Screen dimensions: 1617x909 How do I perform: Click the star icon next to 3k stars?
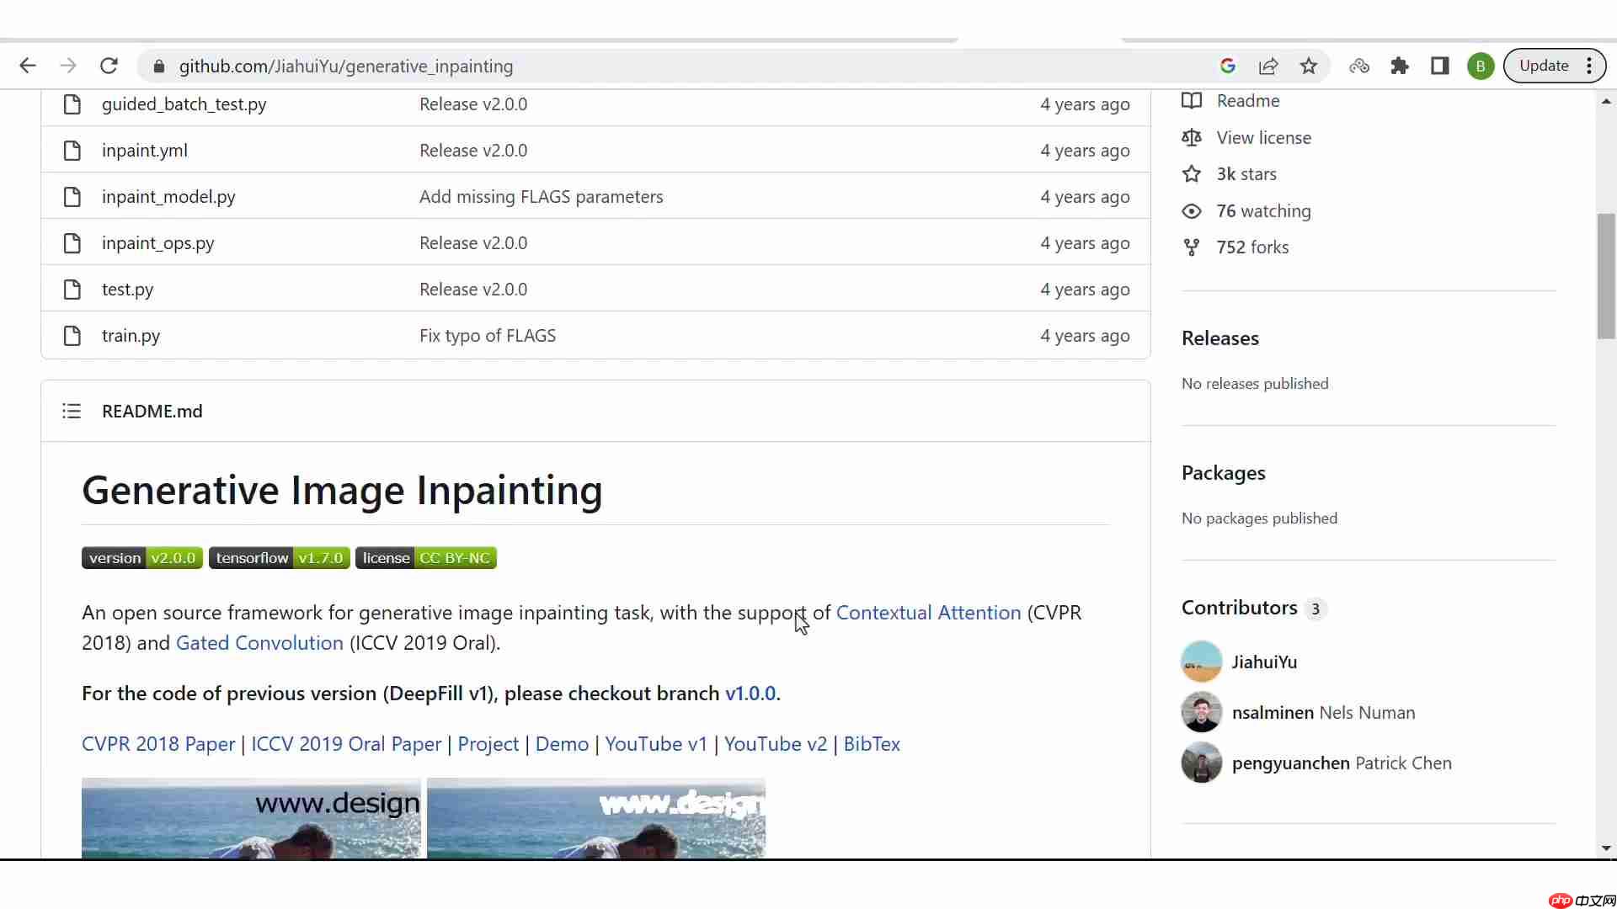(x=1192, y=174)
